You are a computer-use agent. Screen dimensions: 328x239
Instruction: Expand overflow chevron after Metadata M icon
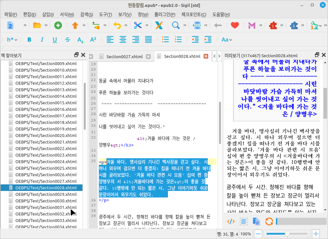(x=261, y=26)
